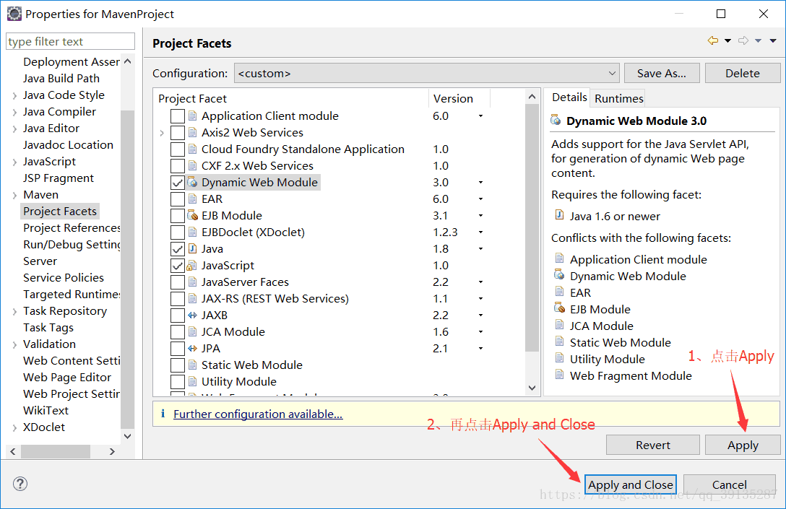Check the EJB Module checkbox
This screenshot has height=509, width=786.
[178, 215]
